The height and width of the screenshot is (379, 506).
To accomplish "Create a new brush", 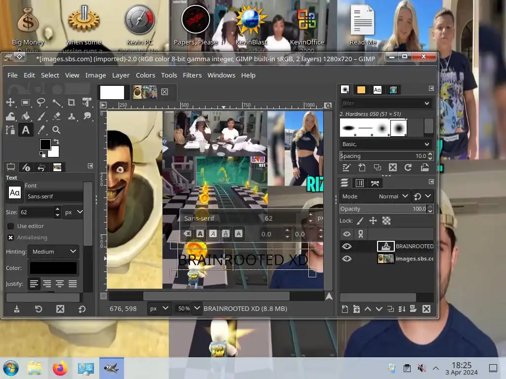I will pos(362,167).
